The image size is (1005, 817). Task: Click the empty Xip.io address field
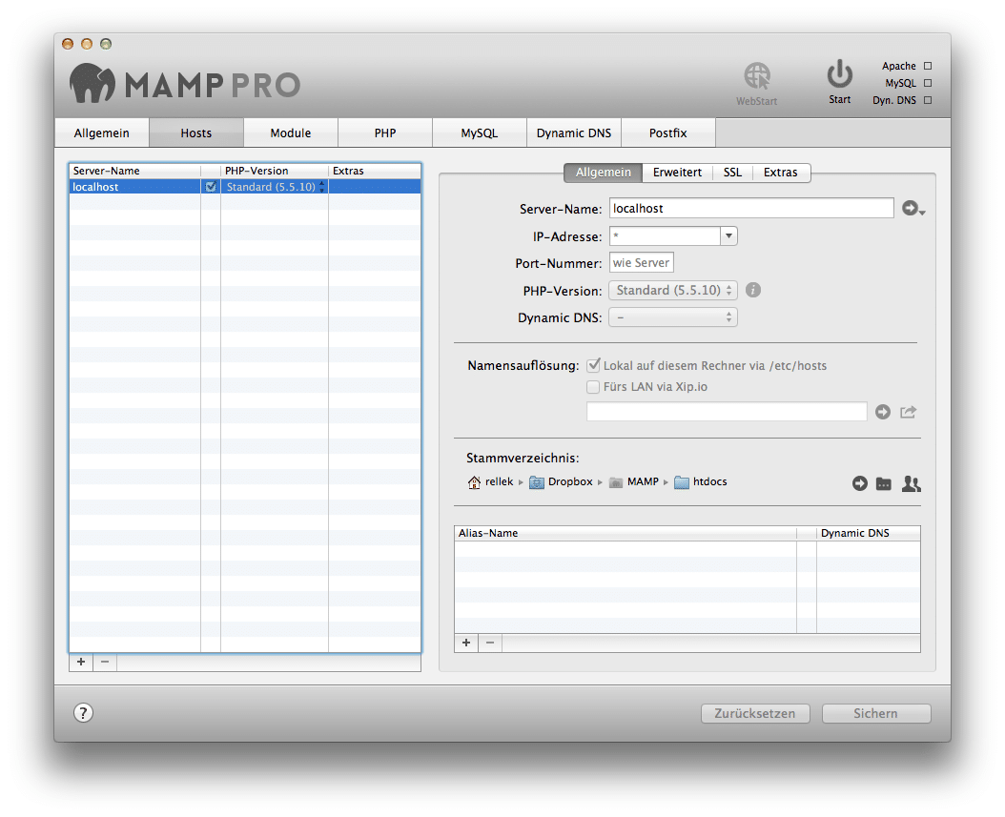[727, 412]
